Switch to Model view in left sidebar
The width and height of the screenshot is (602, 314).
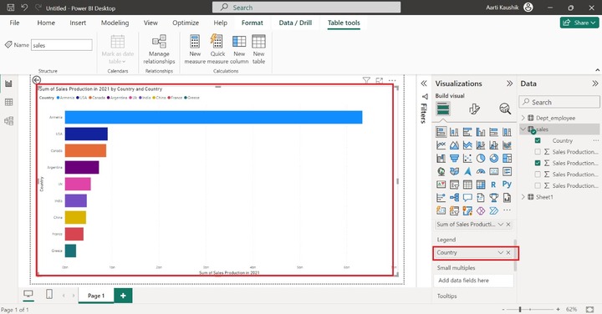point(8,121)
